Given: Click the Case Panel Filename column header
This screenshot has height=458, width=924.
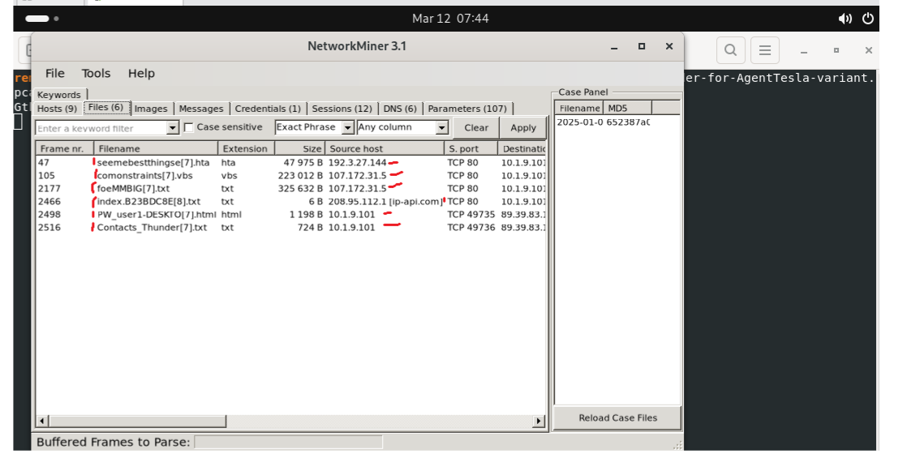Looking at the screenshot, I should pyautogui.click(x=578, y=108).
